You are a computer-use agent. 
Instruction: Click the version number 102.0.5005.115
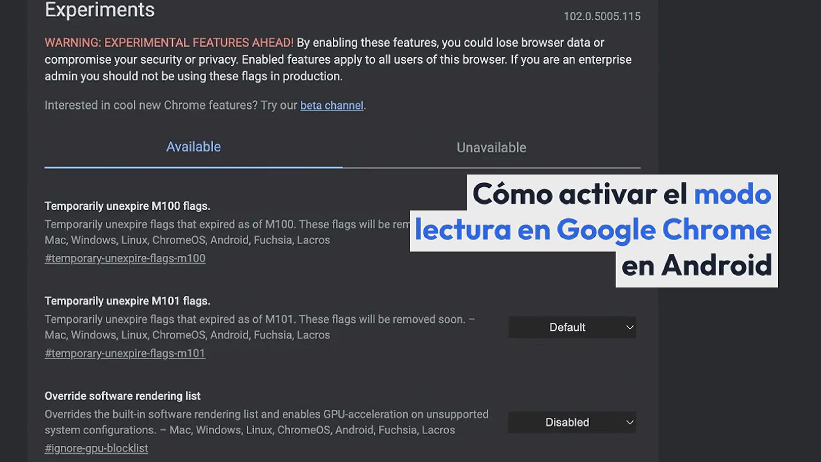pyautogui.click(x=602, y=17)
